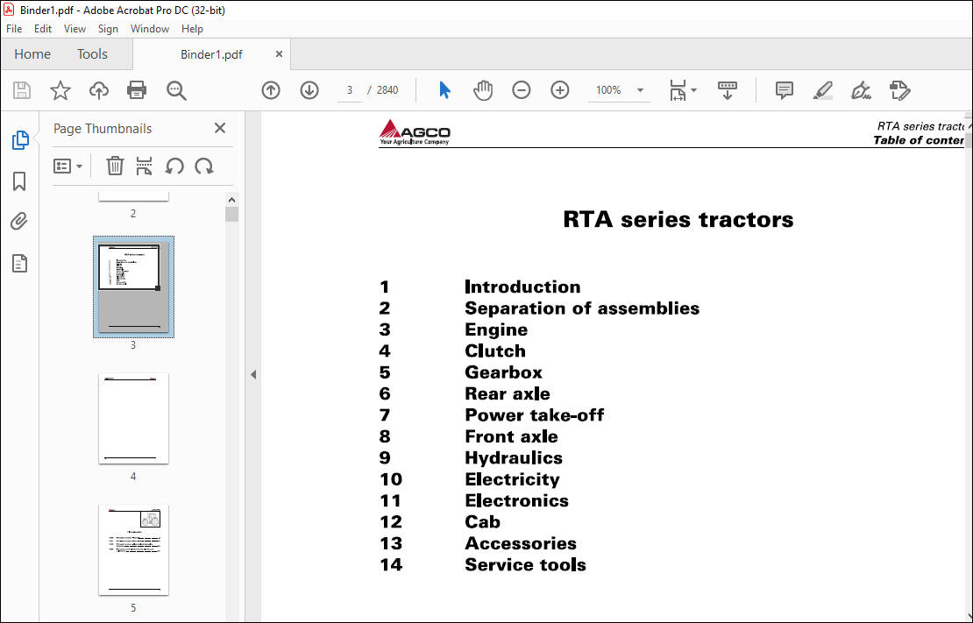Open the View menu

75,29
